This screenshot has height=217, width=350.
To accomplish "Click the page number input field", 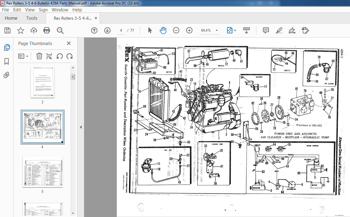I will click(121, 30).
